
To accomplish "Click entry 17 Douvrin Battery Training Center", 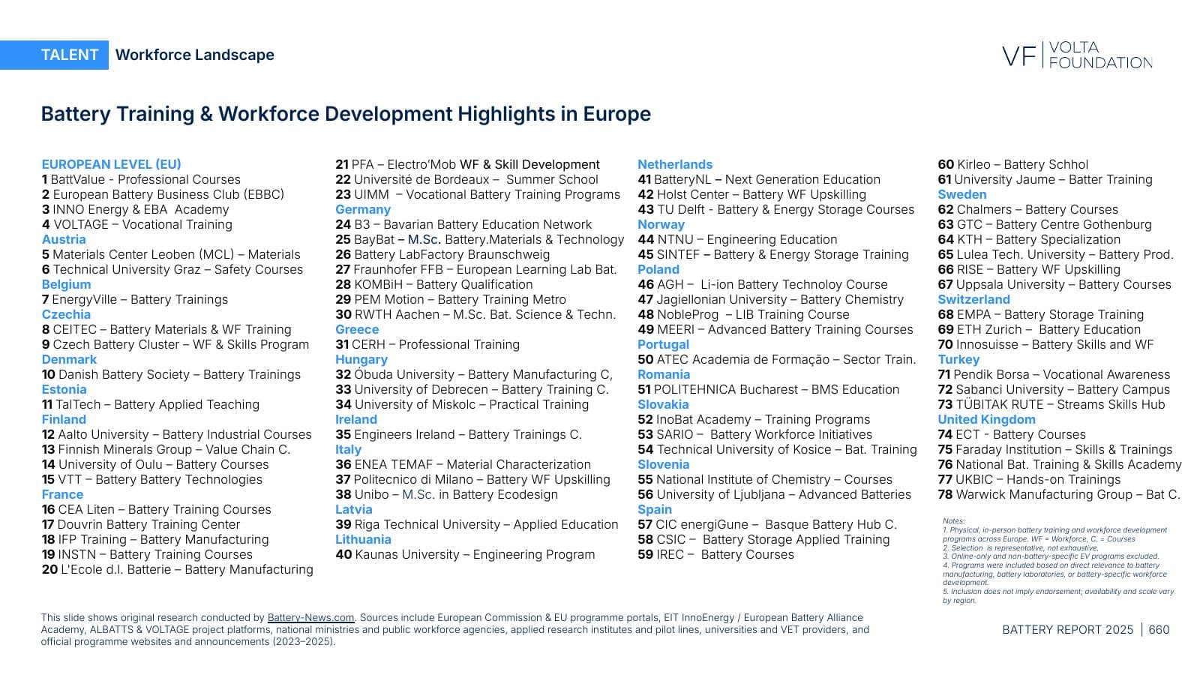I will [x=141, y=524].
